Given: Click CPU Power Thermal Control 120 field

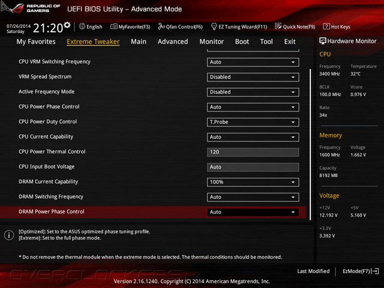Looking at the screenshot, I should (x=253, y=152).
